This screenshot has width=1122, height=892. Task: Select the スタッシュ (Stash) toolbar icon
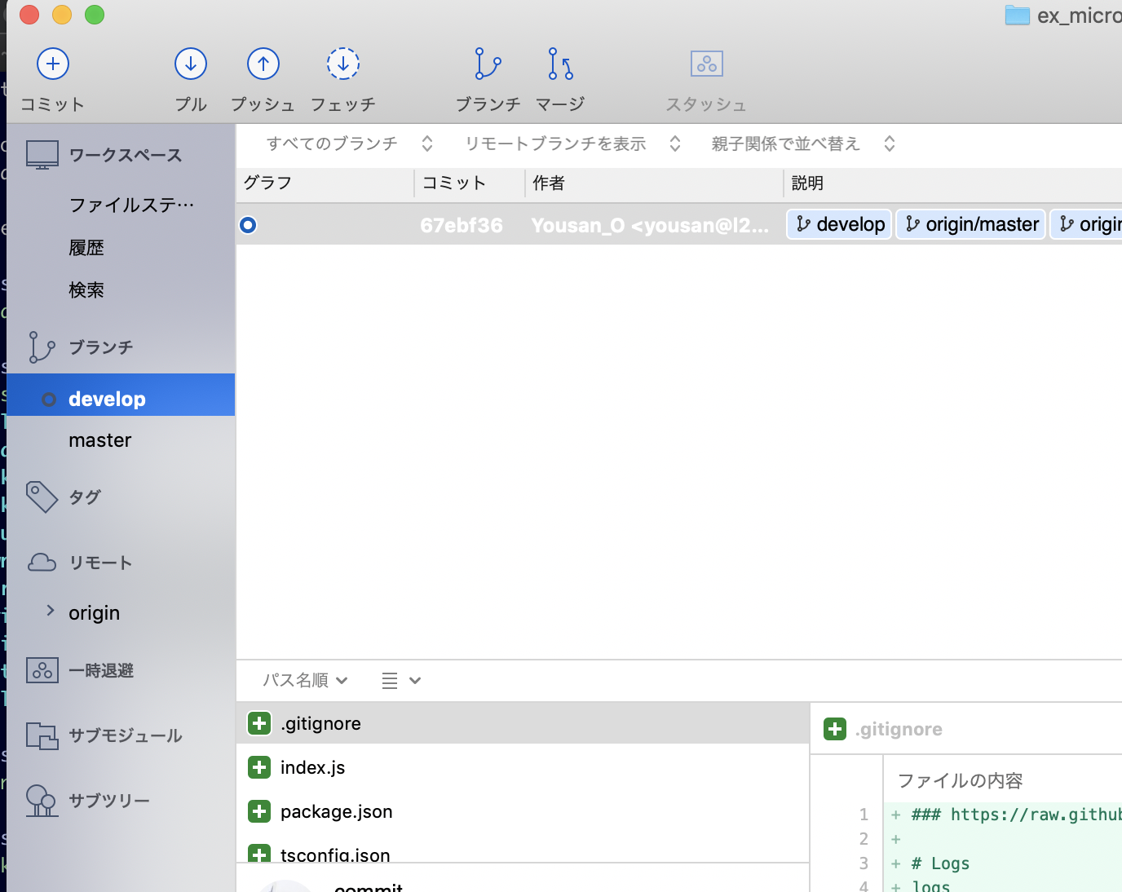coord(705,64)
